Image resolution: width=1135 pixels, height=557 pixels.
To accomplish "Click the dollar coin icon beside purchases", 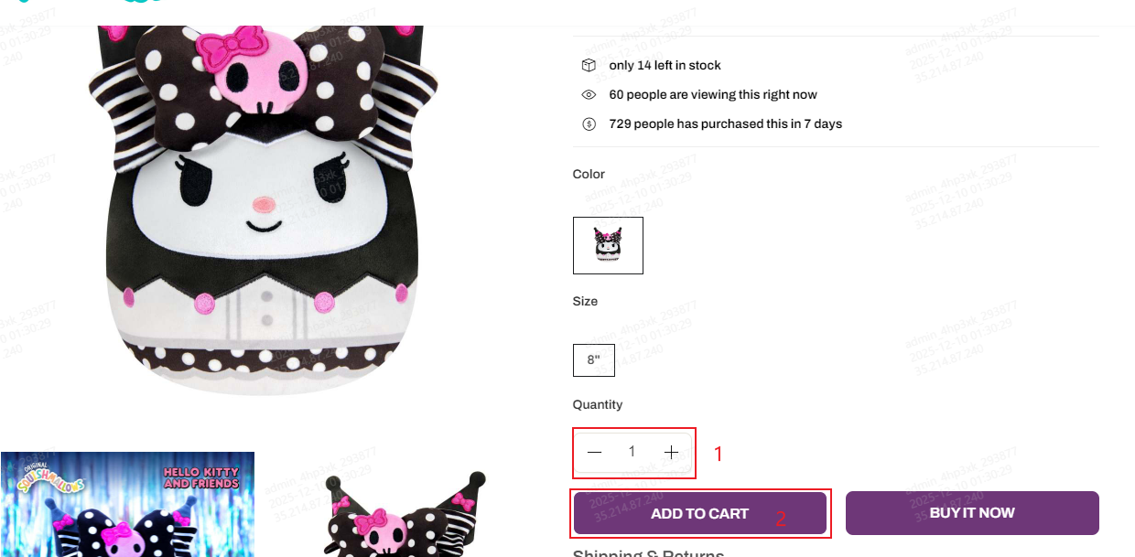I will point(589,123).
